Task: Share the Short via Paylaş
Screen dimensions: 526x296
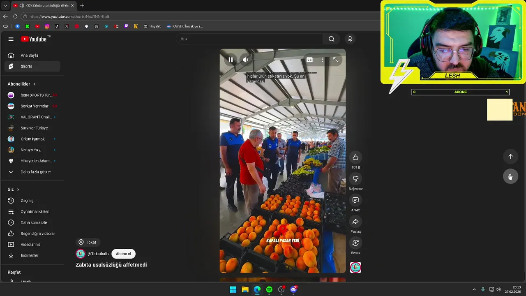Action: coord(355,221)
